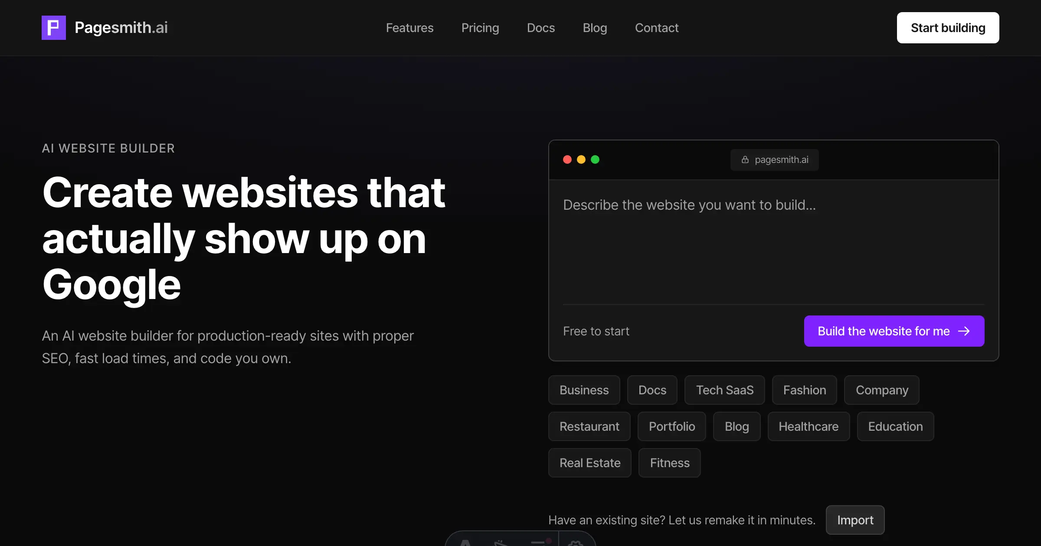Screen dimensions: 1041x546
Task: Click the Import existing site button
Action: click(x=855, y=520)
